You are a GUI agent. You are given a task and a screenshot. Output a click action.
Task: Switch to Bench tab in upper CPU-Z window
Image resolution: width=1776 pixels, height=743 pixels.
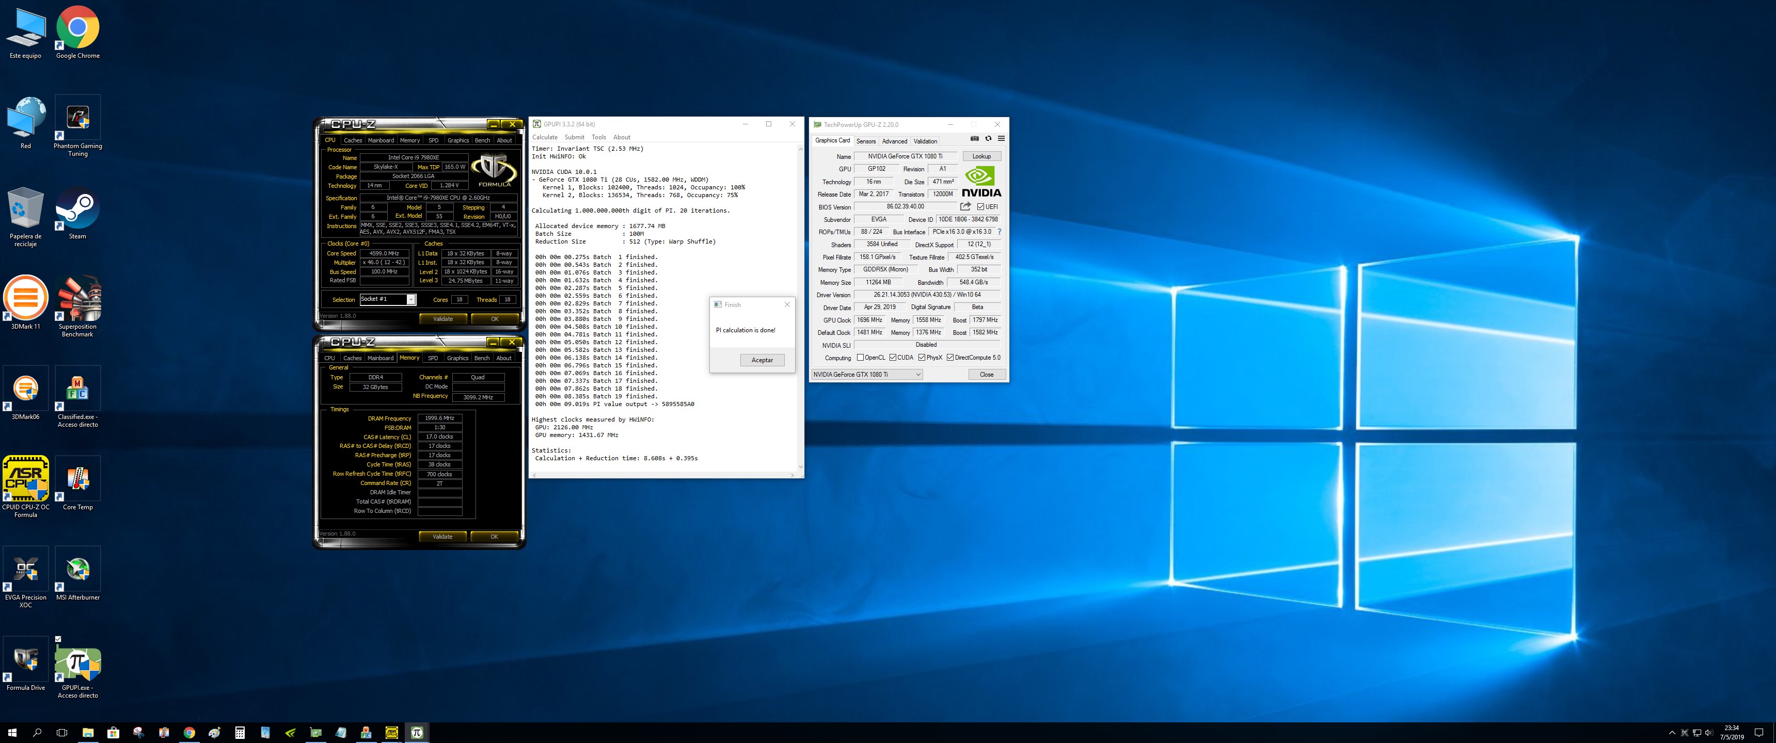(483, 140)
